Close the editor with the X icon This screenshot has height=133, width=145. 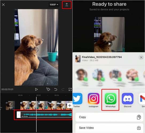[x=3, y=5]
